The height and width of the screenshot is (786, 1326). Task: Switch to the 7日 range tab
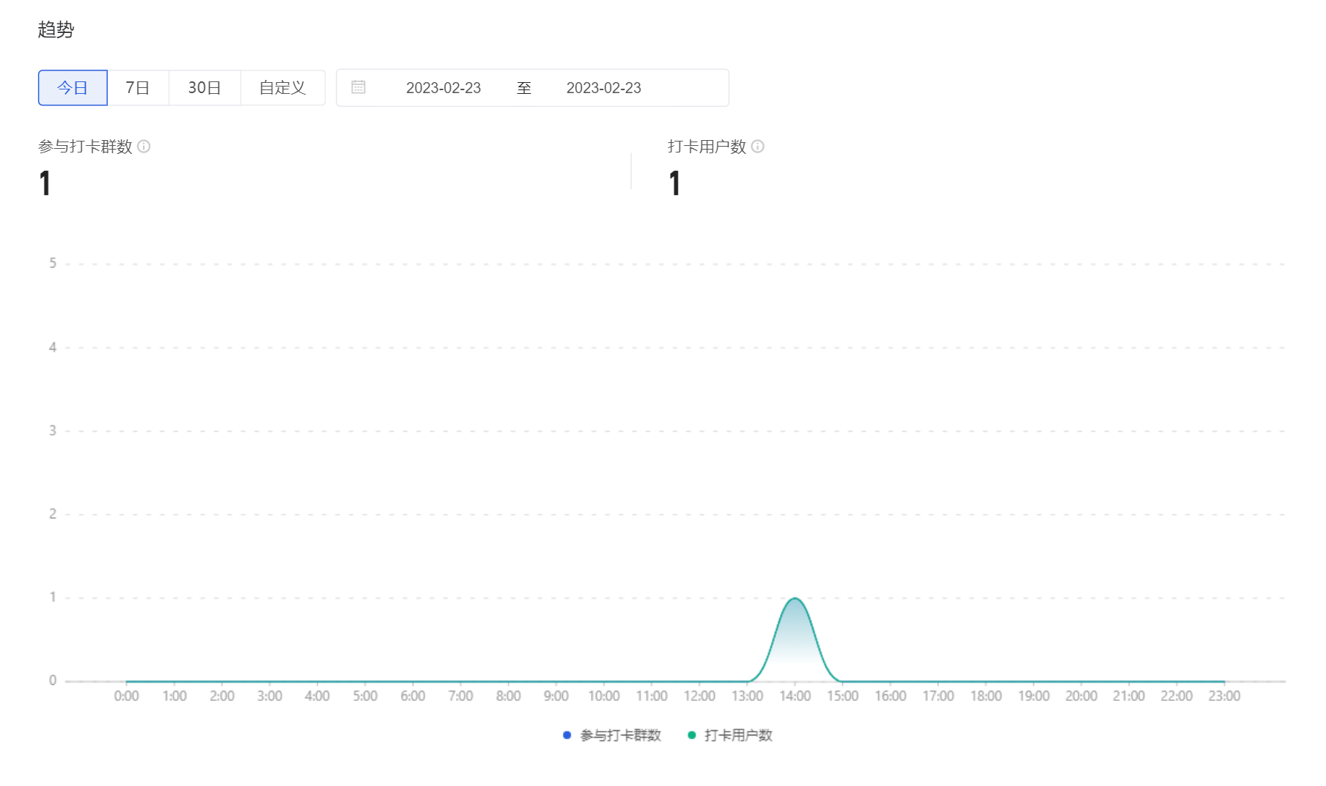pyautogui.click(x=138, y=88)
